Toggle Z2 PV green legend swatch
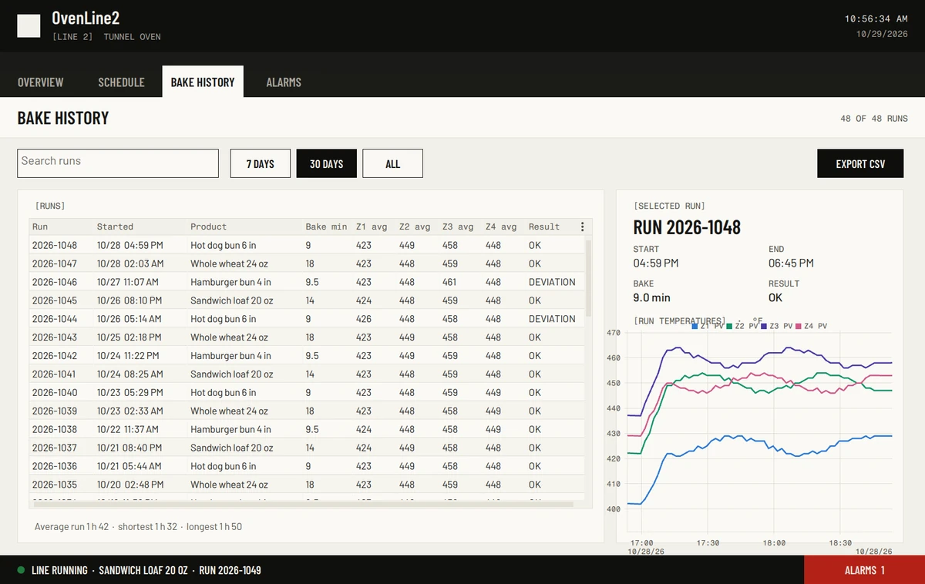 click(729, 327)
